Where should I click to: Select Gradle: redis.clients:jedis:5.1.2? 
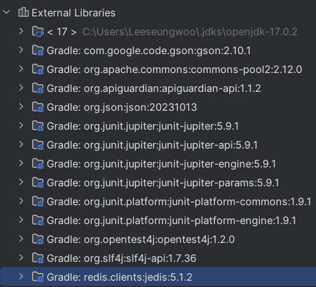pos(120,278)
